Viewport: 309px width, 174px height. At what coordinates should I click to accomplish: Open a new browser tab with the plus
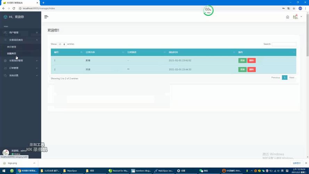(x=43, y=3)
